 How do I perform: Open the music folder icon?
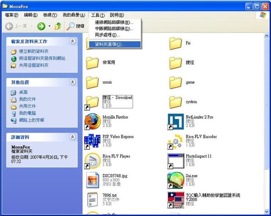(92, 83)
